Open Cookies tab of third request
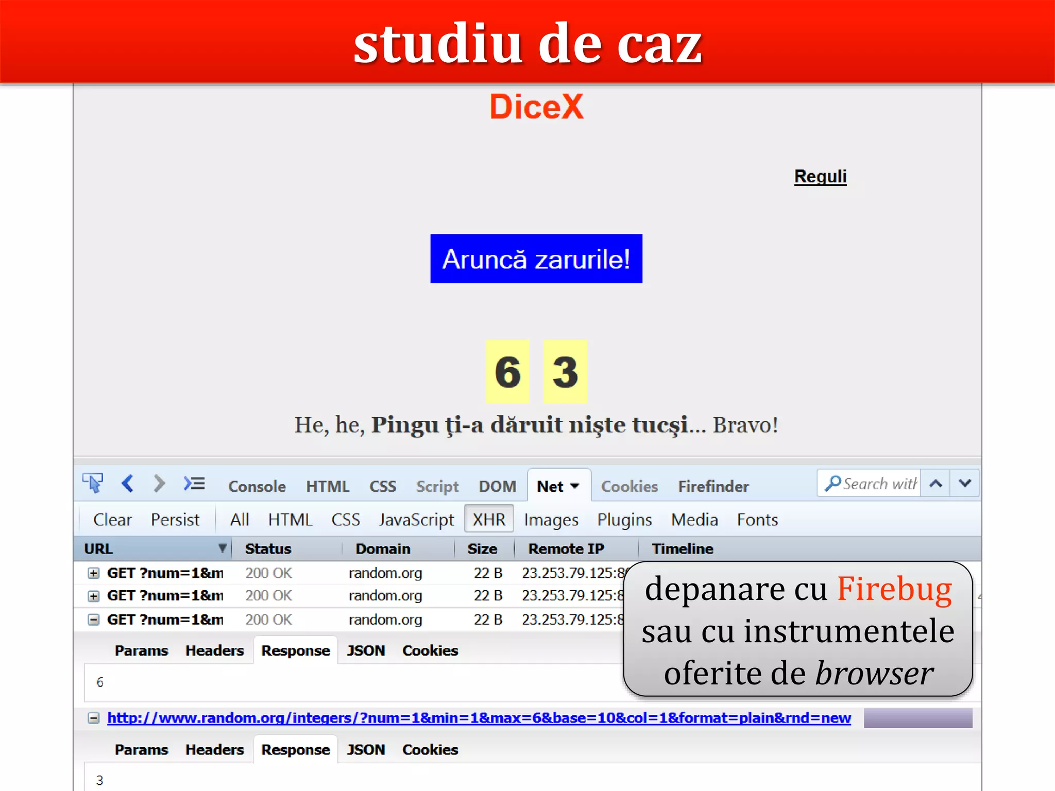This screenshot has height=791, width=1055. tap(430, 650)
